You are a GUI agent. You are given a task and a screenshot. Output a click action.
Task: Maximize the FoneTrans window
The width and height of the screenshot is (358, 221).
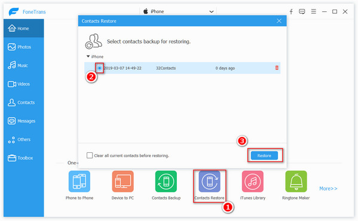[x=335, y=11]
